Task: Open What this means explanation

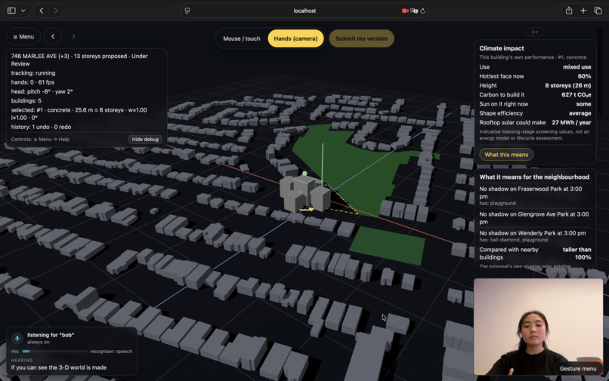Action: tap(506, 155)
